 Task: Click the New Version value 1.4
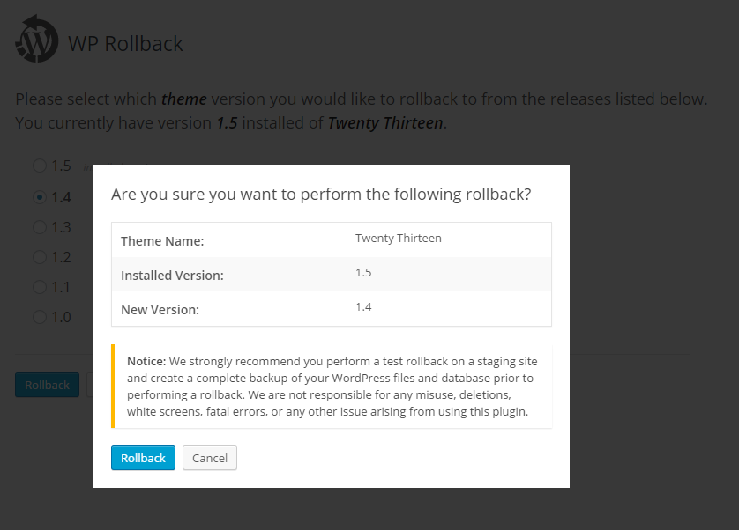[x=363, y=307]
